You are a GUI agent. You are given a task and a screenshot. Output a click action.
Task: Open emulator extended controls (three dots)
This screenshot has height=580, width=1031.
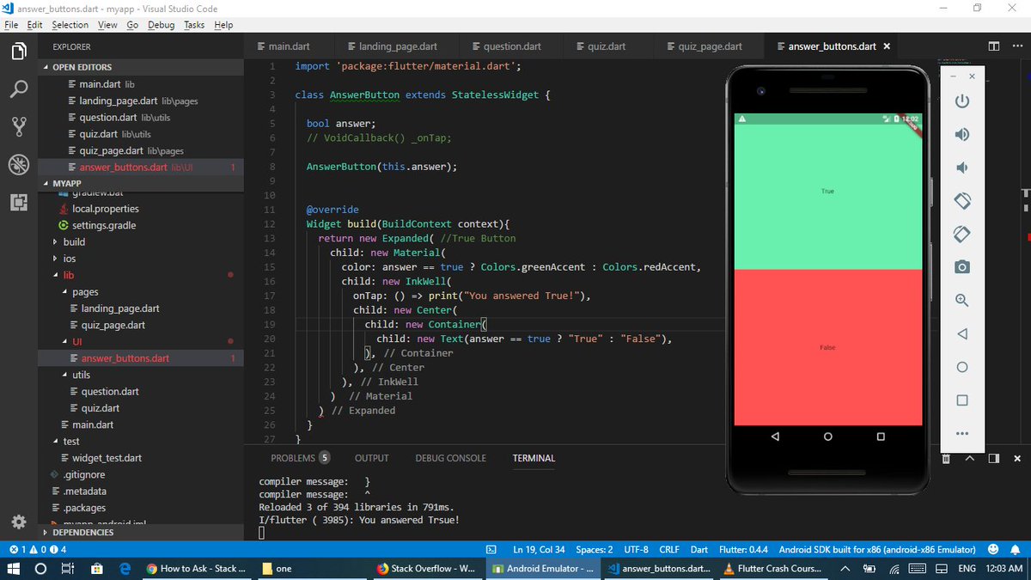pyautogui.click(x=962, y=433)
